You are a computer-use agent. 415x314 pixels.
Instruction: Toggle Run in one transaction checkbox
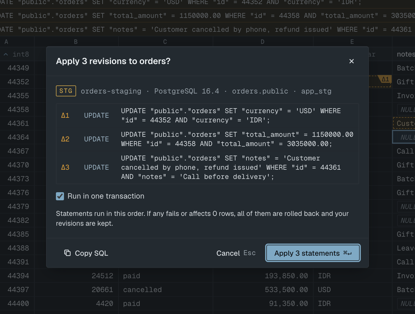point(60,196)
